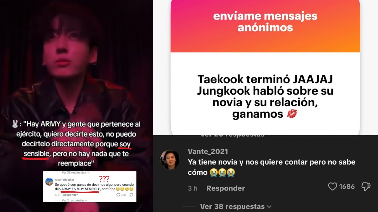Screen dimensions: 378x212
Task: Expand "Ver 2 respuestas" replies
Action: click(x=74, y=201)
